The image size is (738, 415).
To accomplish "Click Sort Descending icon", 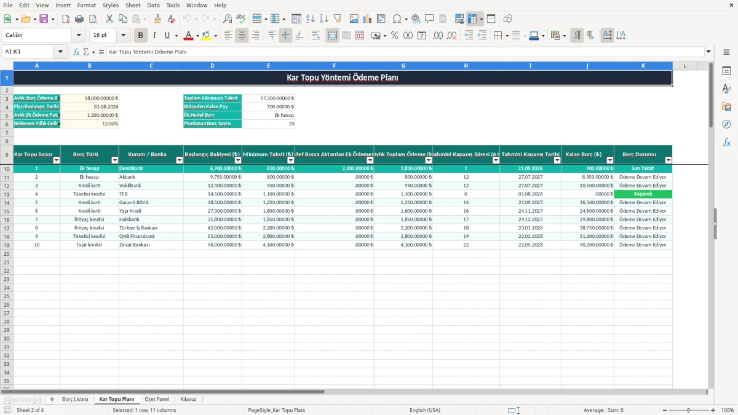I will pos(324,19).
